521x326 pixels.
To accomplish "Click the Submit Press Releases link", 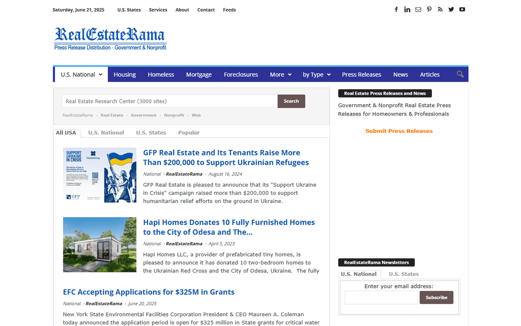I will point(399,131).
